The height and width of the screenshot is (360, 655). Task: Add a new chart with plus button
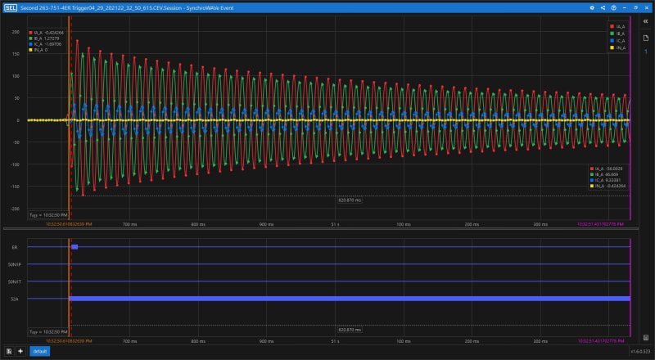tap(20, 351)
